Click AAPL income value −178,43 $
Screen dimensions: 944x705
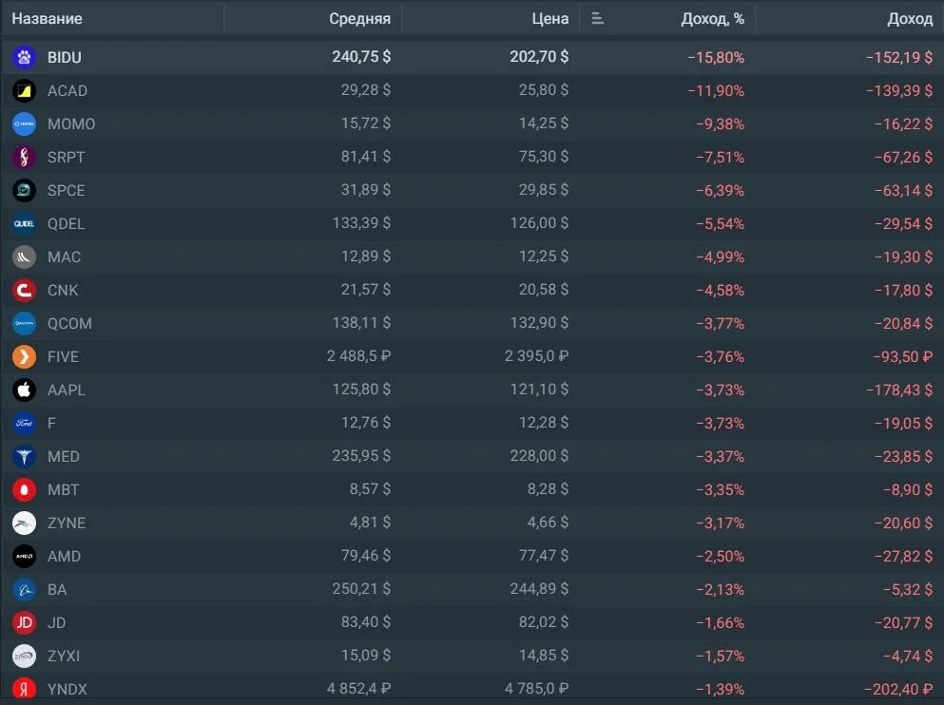point(899,390)
